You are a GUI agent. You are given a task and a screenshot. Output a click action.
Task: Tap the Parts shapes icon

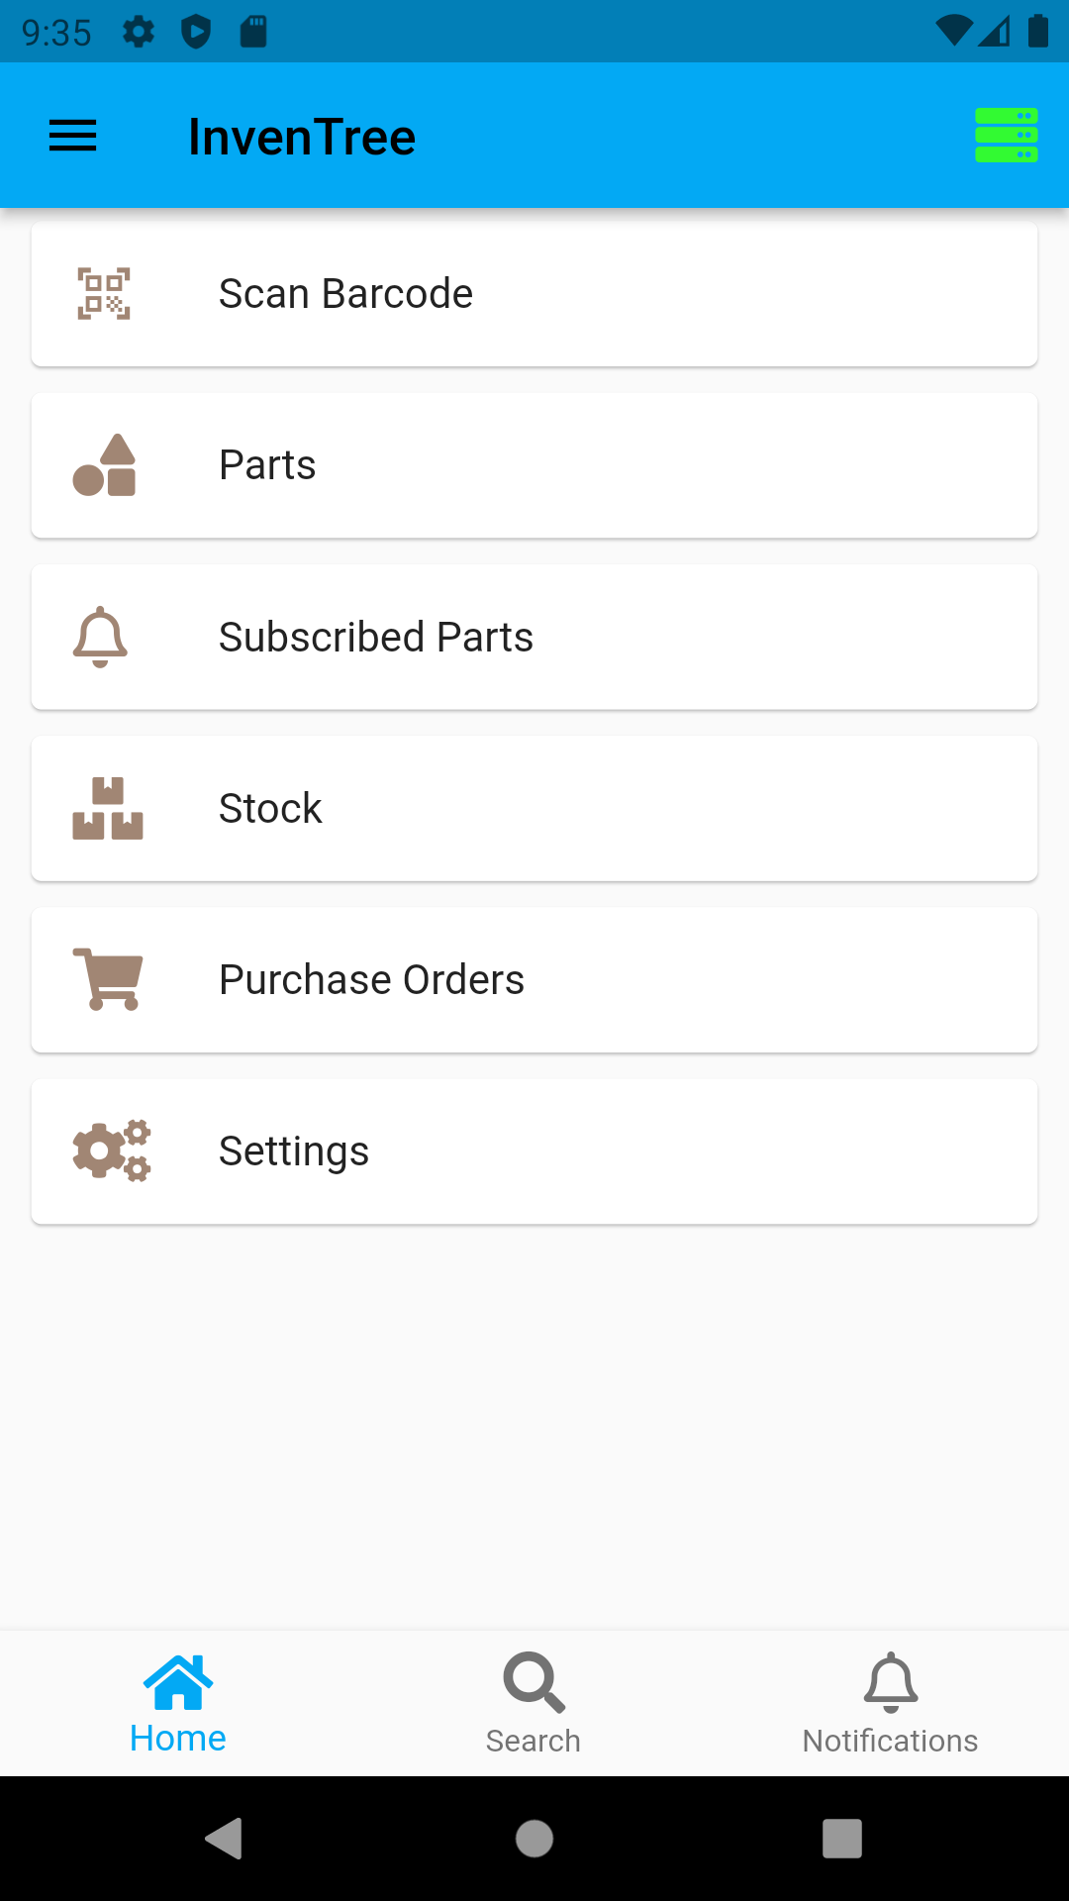[105, 465]
